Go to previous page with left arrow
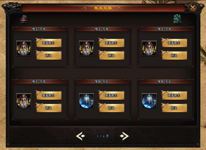 (x=81, y=136)
